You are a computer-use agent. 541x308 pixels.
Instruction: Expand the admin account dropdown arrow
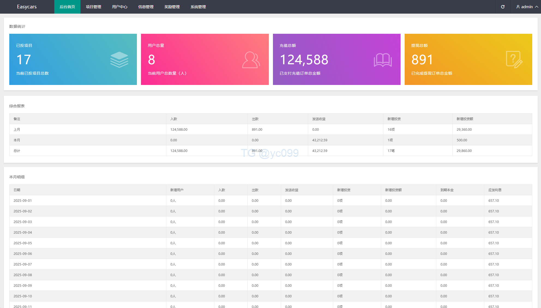[536, 7]
